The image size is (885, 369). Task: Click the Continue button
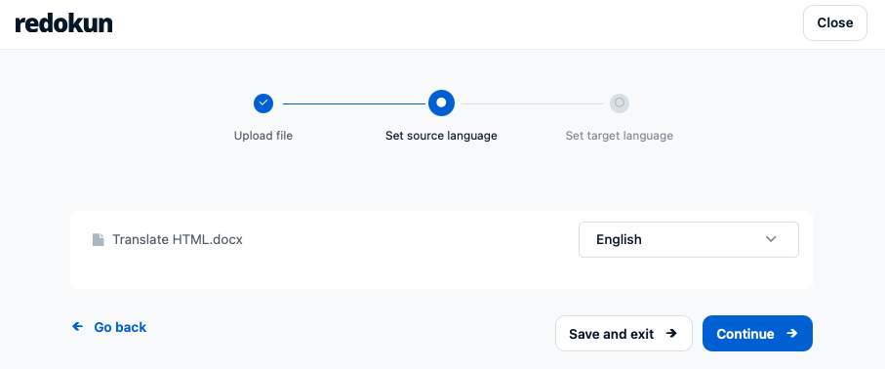tap(757, 334)
